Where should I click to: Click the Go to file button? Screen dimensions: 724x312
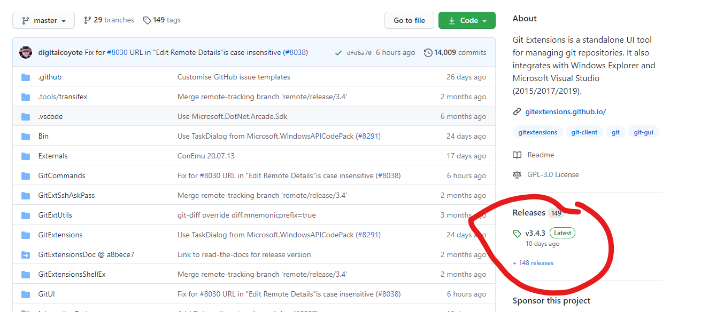pyautogui.click(x=409, y=20)
